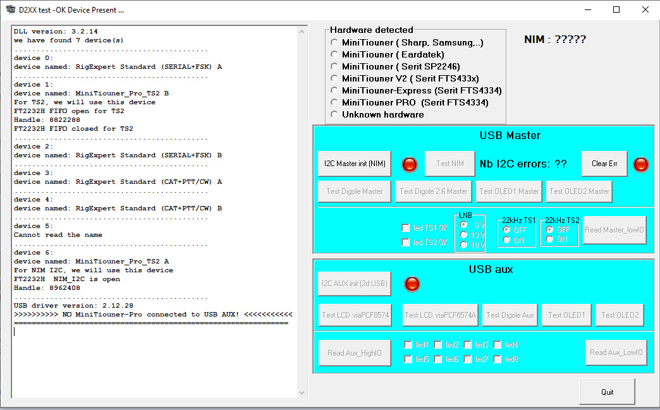
Task: Set LNB voltage to 13V
Action: coord(463,234)
